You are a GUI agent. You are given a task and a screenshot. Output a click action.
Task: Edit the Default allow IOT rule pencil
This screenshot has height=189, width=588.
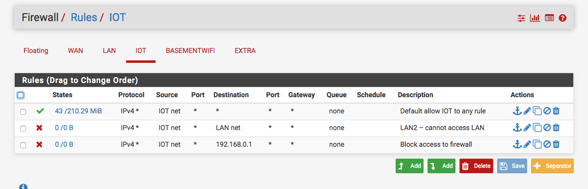(x=527, y=111)
